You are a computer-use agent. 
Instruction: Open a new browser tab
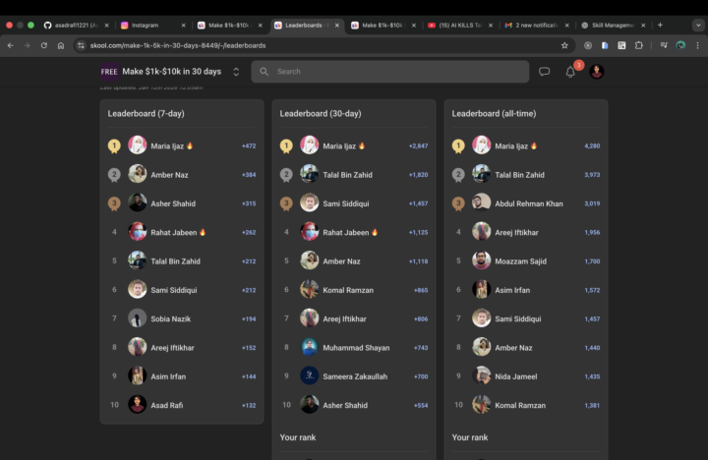pyautogui.click(x=660, y=26)
